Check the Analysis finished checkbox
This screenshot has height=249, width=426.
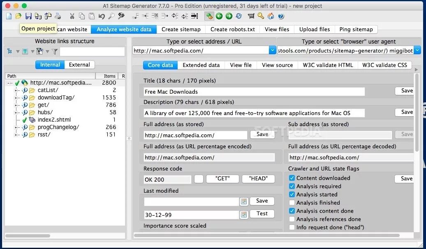click(x=292, y=203)
